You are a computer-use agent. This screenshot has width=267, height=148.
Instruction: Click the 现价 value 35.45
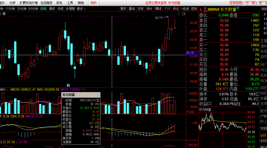(x=224, y=70)
